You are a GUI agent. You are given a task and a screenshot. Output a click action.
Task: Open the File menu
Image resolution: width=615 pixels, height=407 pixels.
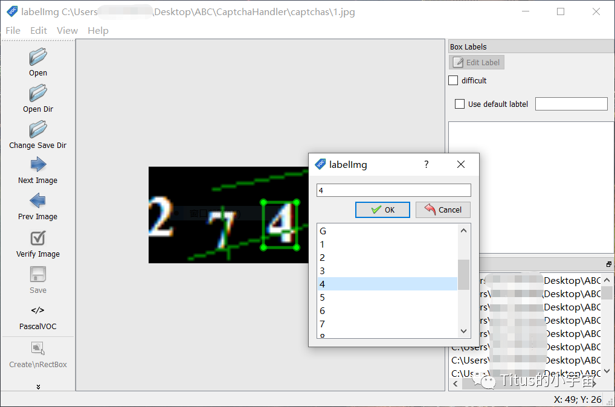(13, 31)
